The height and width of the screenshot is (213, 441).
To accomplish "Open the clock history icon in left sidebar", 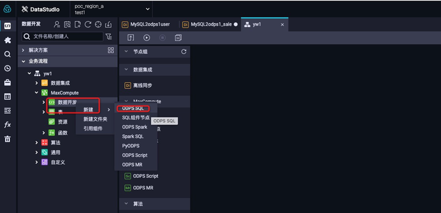I will 8,68.
